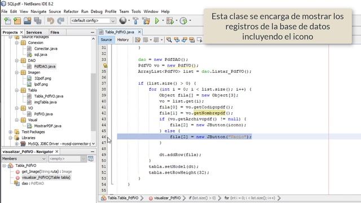Click the Save All toolbar icon
Viewport: 361px width, 203px height.
click(38, 21)
